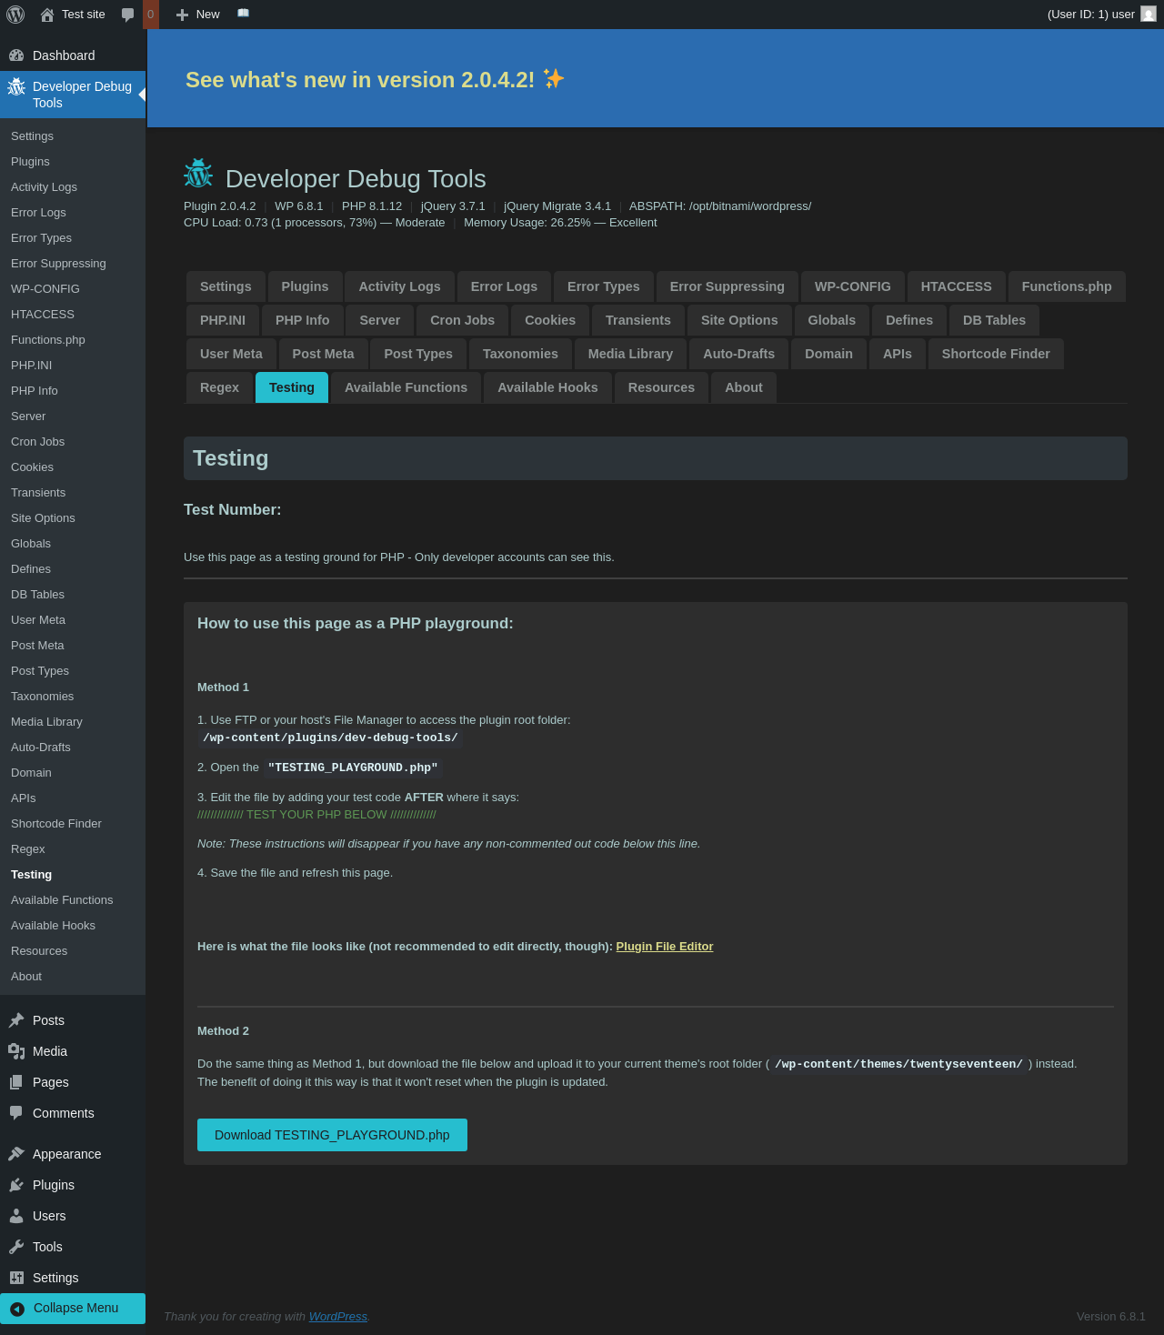The height and width of the screenshot is (1335, 1164).
Task: Open the Plugin File Editor link
Action: pos(664,947)
